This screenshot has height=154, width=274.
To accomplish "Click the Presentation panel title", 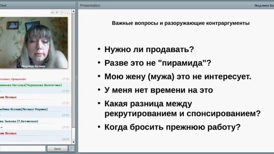I will coord(90,6).
